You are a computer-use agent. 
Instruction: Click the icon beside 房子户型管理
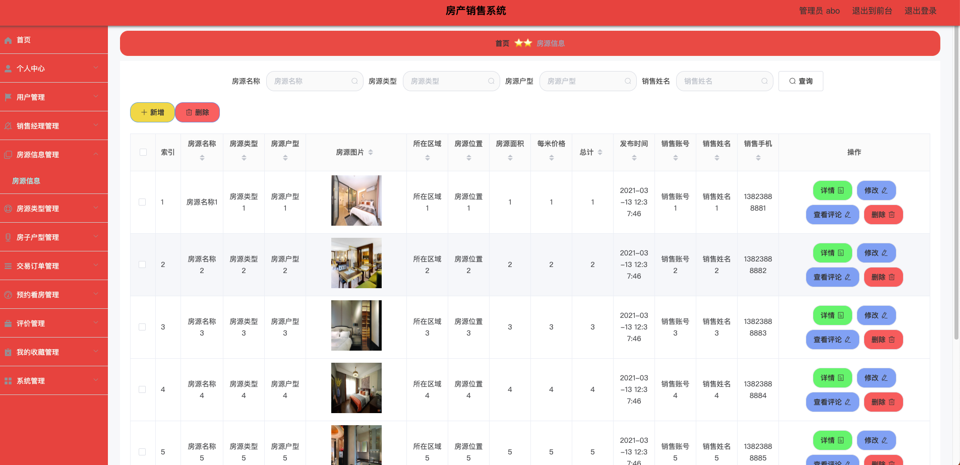click(8, 237)
